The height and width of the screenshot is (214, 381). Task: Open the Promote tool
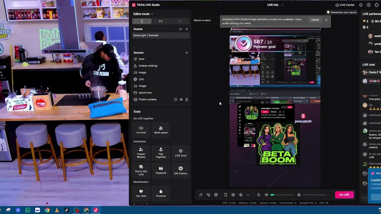coord(161,193)
